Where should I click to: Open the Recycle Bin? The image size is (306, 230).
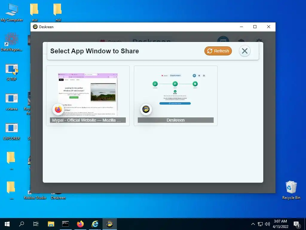pyautogui.click(x=291, y=190)
